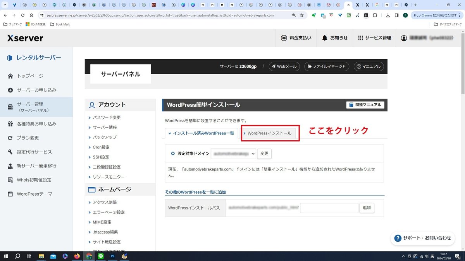Open SSH設定 link
This screenshot has width=465, height=261.
coord(101,157)
